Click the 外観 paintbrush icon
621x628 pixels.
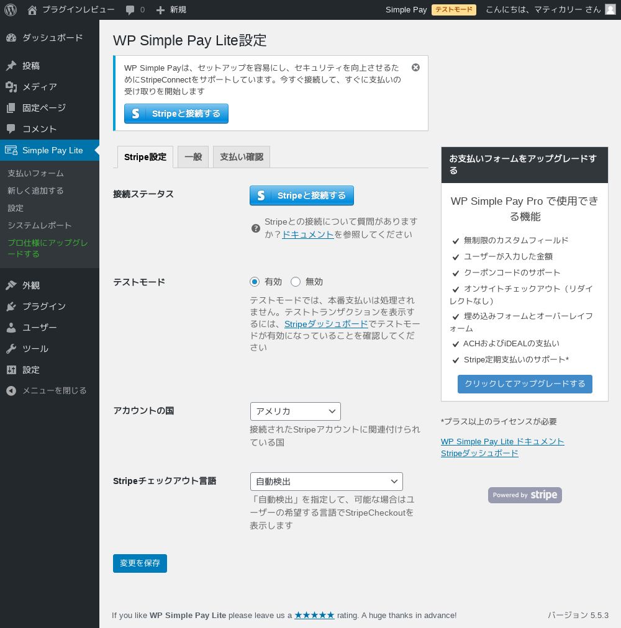[x=11, y=285]
